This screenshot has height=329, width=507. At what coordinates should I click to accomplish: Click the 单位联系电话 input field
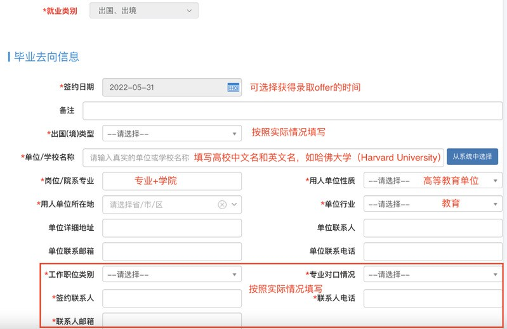(x=433, y=252)
